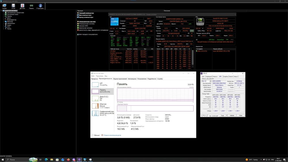Switch to the Memory tab in CPU-Z
This screenshot has height=162, width=288.
click(x=215, y=77)
